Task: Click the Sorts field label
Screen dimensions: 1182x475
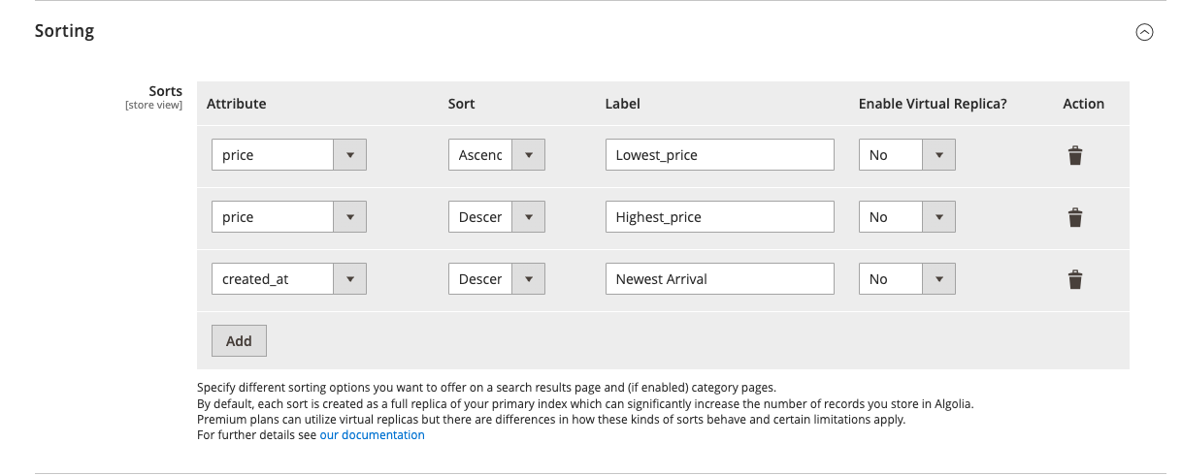Action: 166,91
